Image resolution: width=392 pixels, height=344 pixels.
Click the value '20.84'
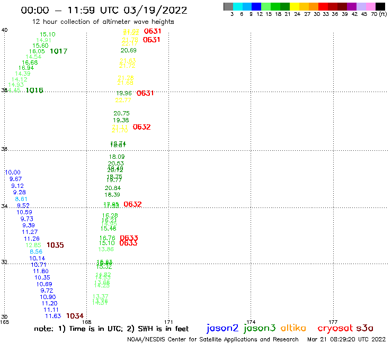tap(113, 188)
